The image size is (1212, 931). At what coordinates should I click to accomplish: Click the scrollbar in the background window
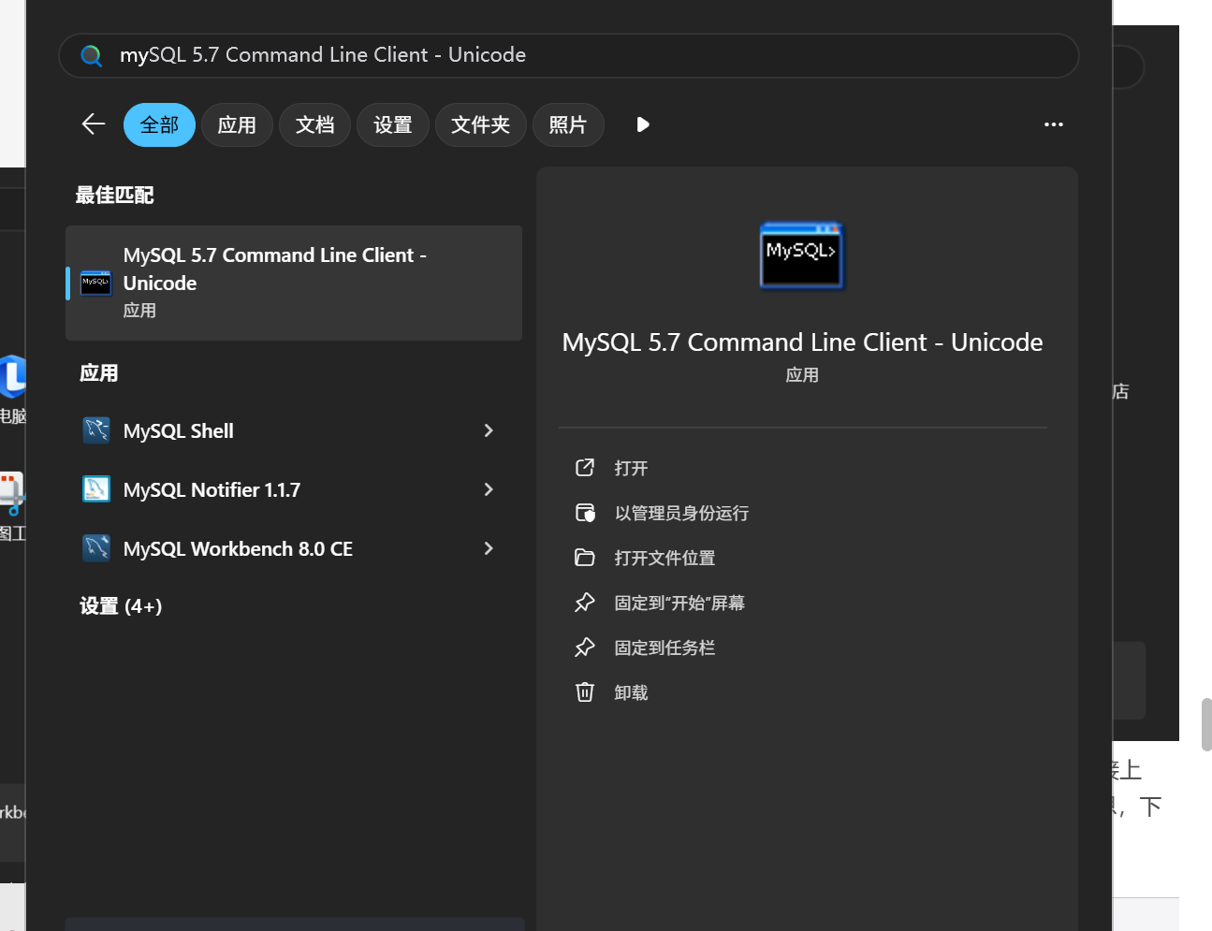[x=1206, y=724]
